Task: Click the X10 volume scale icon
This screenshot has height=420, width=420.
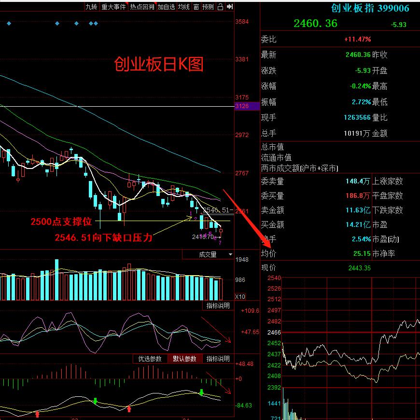Action: pos(240,297)
